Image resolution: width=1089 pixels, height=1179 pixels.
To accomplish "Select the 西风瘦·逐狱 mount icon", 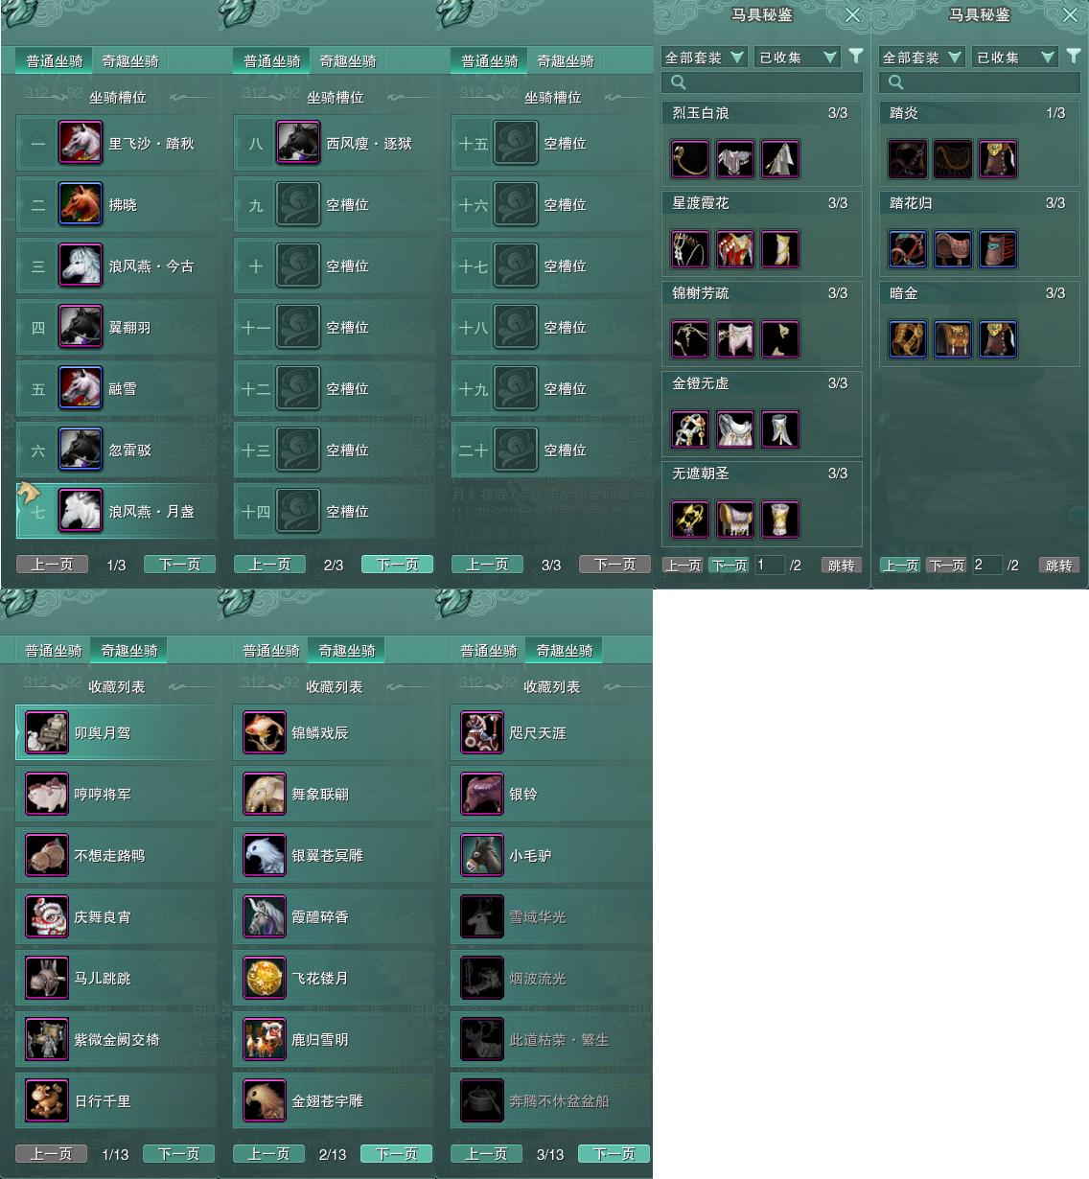I will click(x=298, y=143).
